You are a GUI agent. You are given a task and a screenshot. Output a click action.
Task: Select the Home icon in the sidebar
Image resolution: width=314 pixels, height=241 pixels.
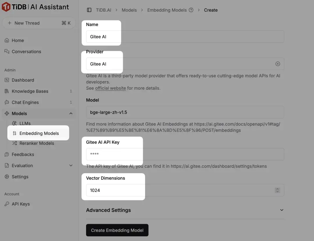point(6,40)
